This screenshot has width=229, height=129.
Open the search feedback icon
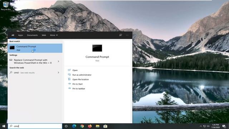(x=121, y=35)
